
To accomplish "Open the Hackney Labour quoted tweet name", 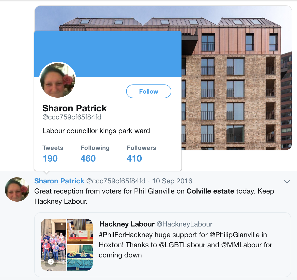I will pyautogui.click(x=127, y=224).
